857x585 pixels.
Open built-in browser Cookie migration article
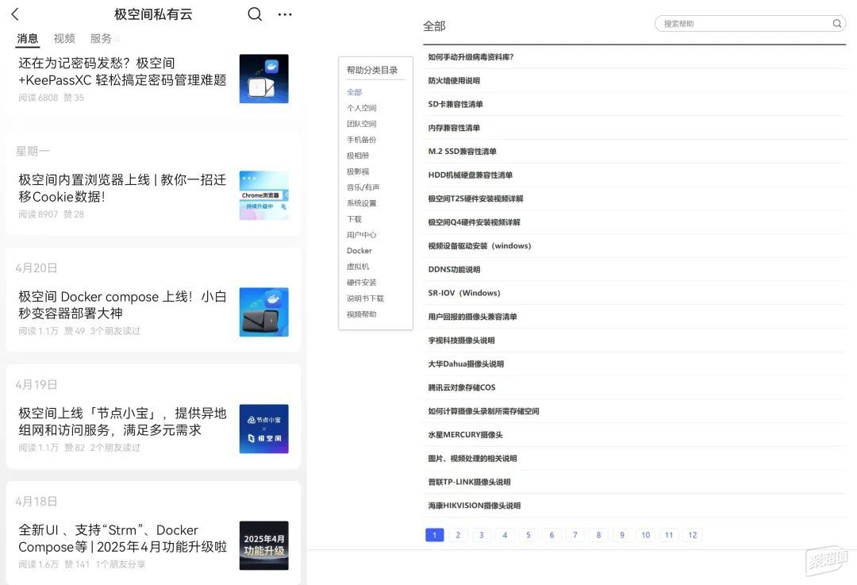tap(122, 188)
